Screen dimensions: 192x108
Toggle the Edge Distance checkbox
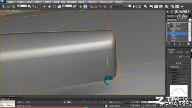tap(169, 70)
